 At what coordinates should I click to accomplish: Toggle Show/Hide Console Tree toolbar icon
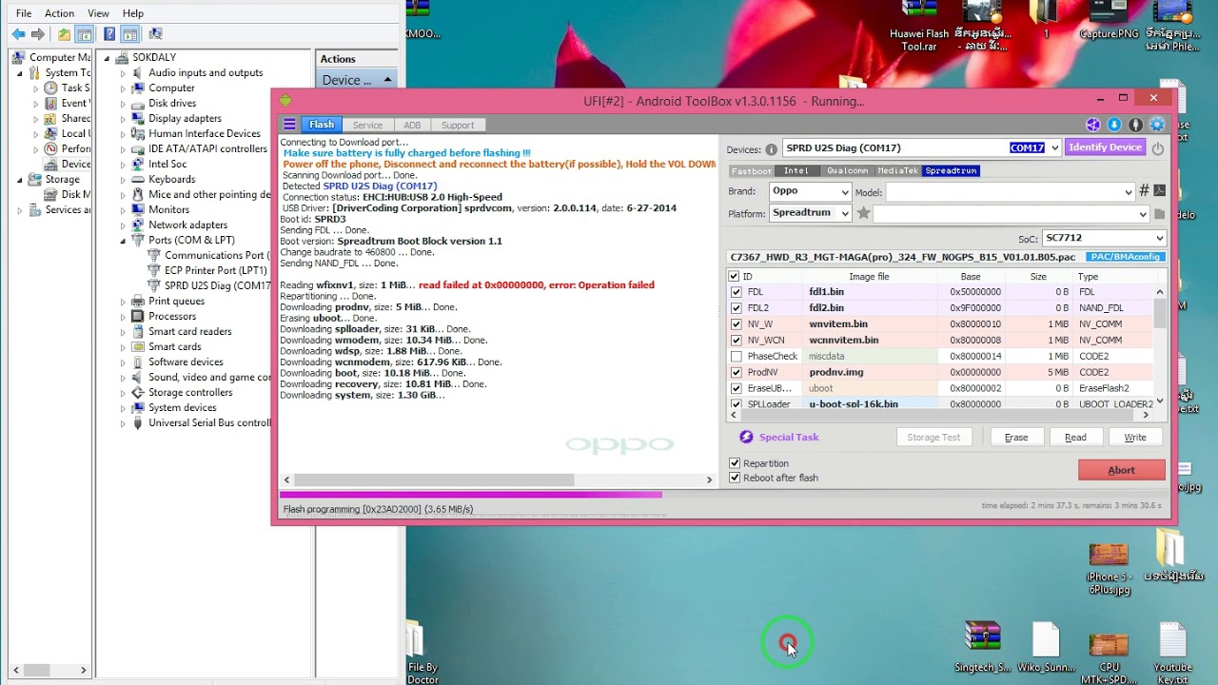tap(84, 34)
